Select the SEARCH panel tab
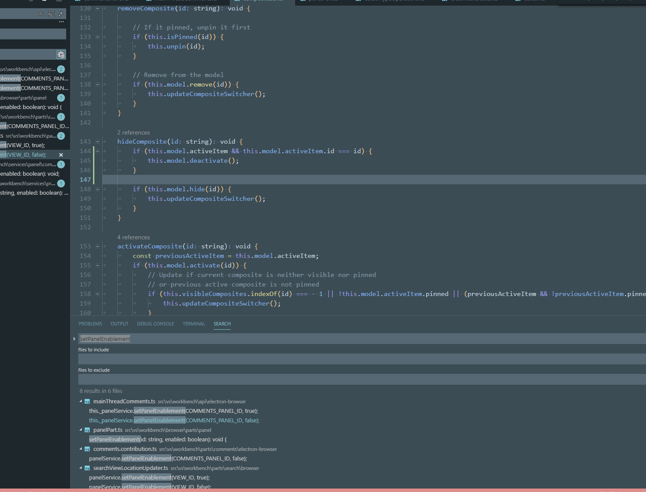 tap(222, 324)
